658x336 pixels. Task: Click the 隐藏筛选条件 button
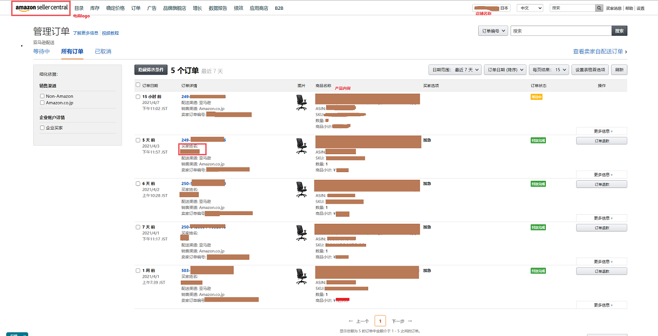point(151,70)
